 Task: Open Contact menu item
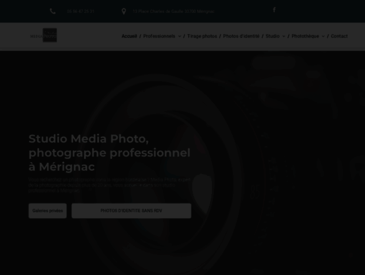click(x=339, y=36)
